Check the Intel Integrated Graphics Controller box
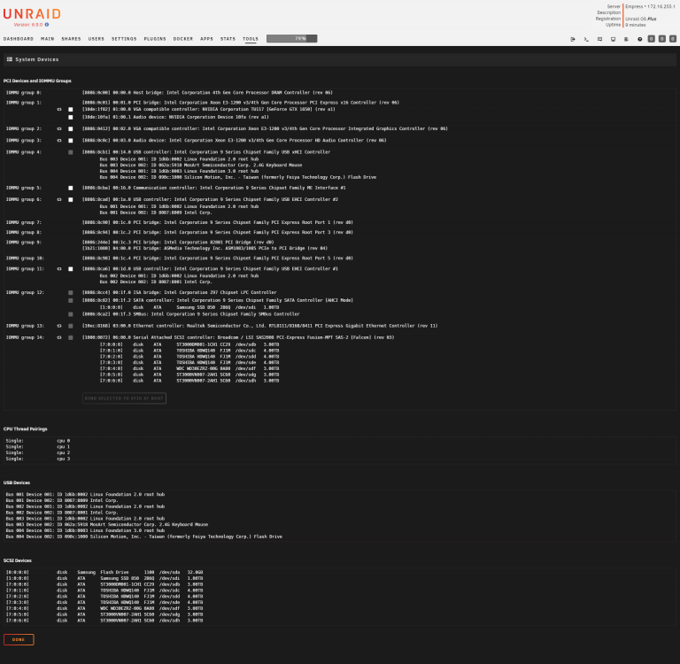680x664 pixels. (71, 128)
